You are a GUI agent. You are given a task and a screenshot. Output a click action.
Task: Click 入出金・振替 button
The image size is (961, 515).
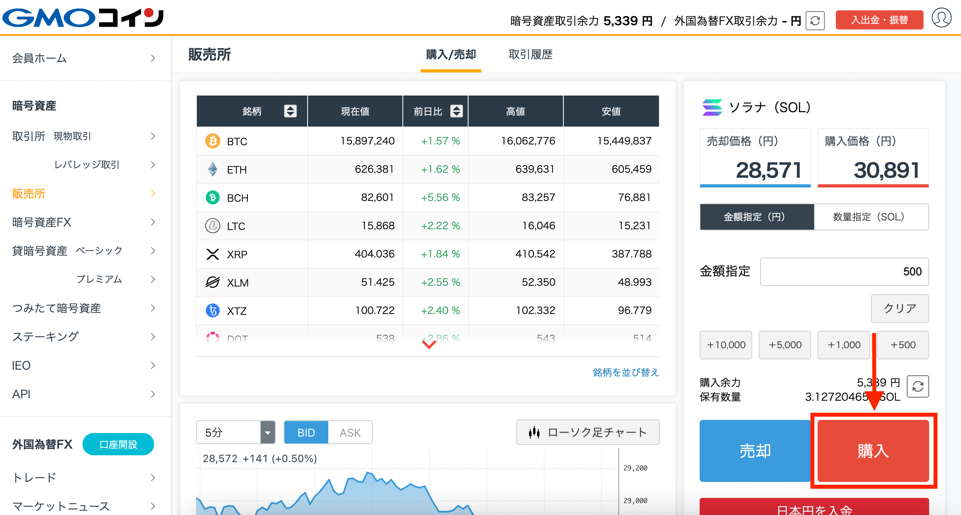point(879,20)
